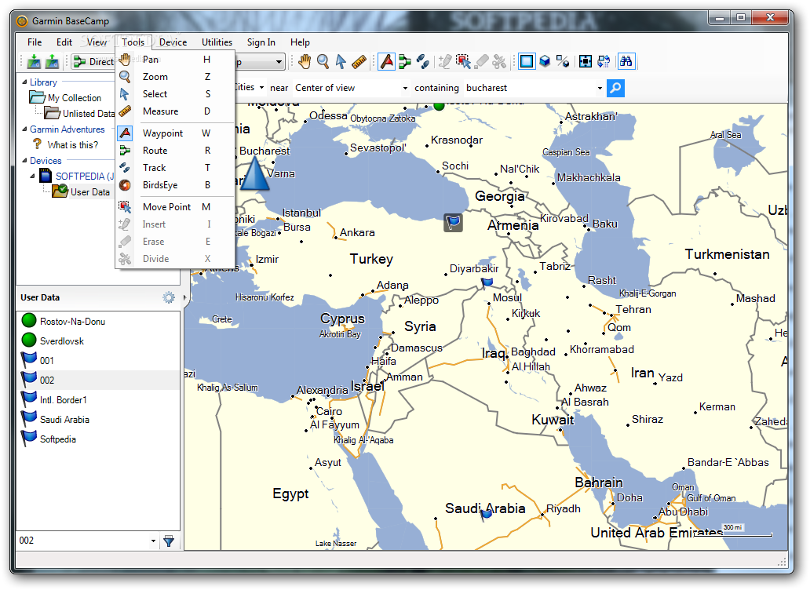Click the sync arrows toolbar icon
The height and width of the screenshot is (590, 810).
(604, 61)
